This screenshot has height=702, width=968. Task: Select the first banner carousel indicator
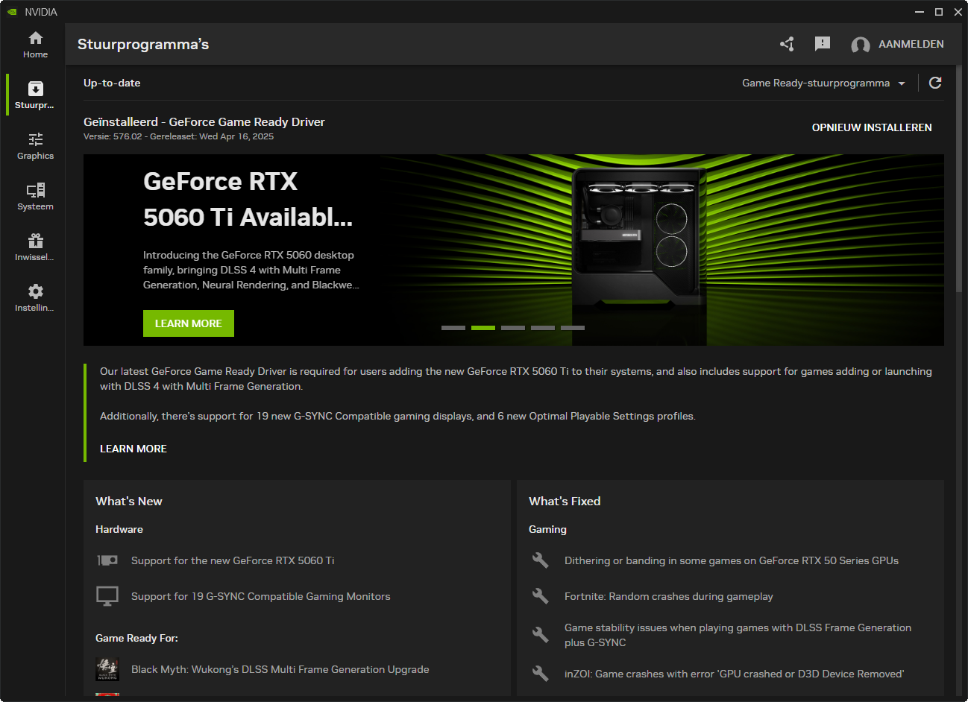453,328
